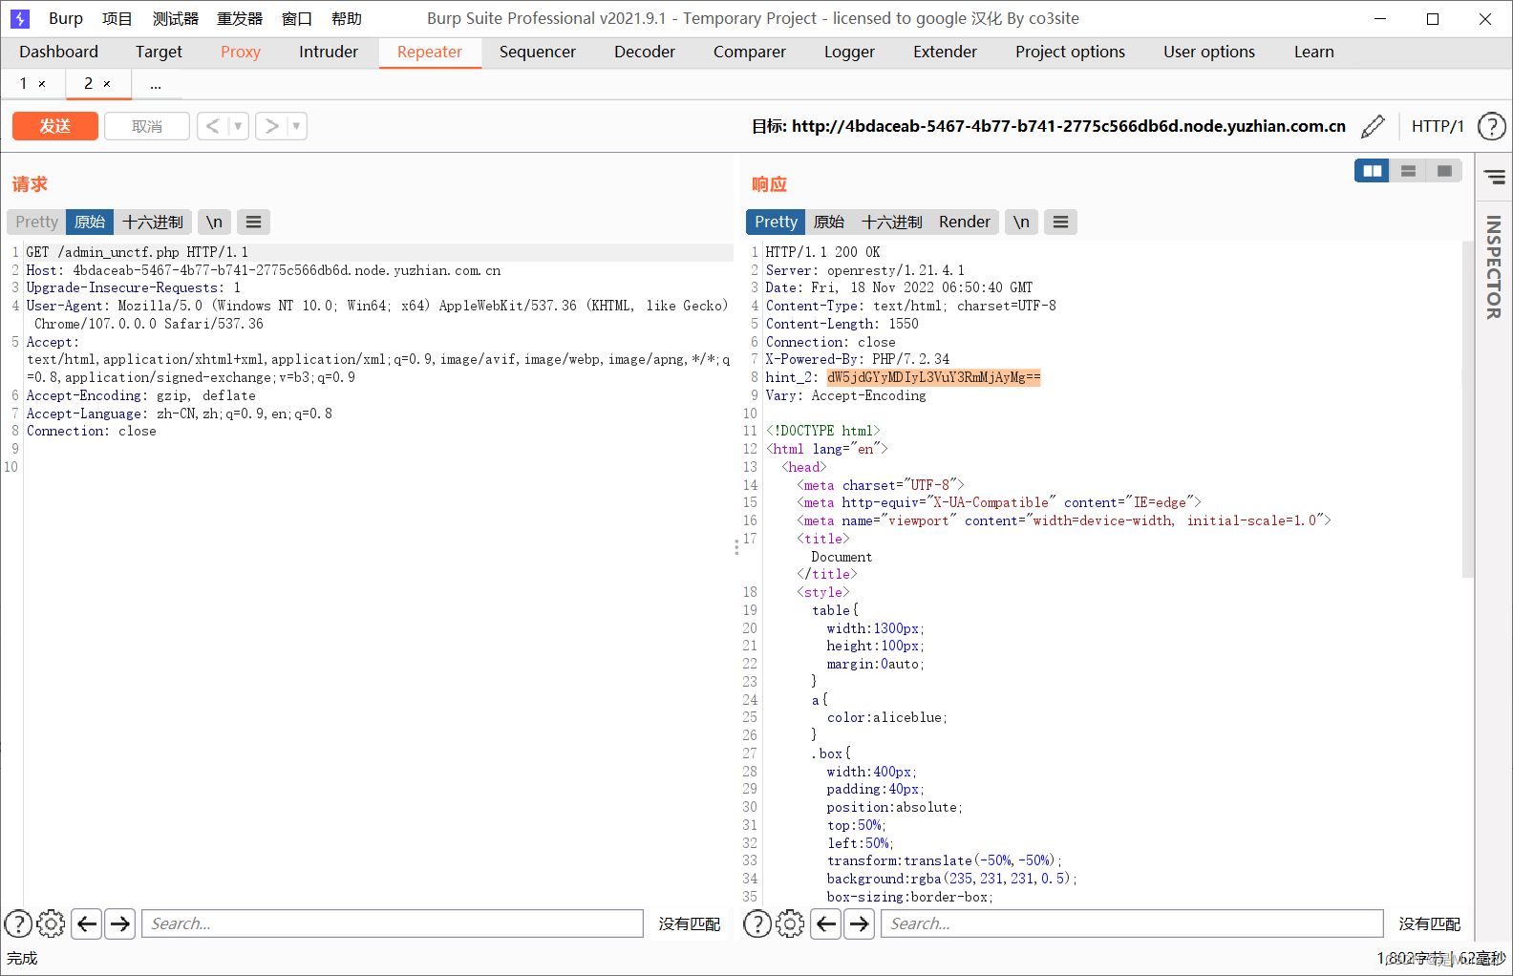1513x976 pixels.
Task: Click the 发送 send button
Action: point(55,126)
